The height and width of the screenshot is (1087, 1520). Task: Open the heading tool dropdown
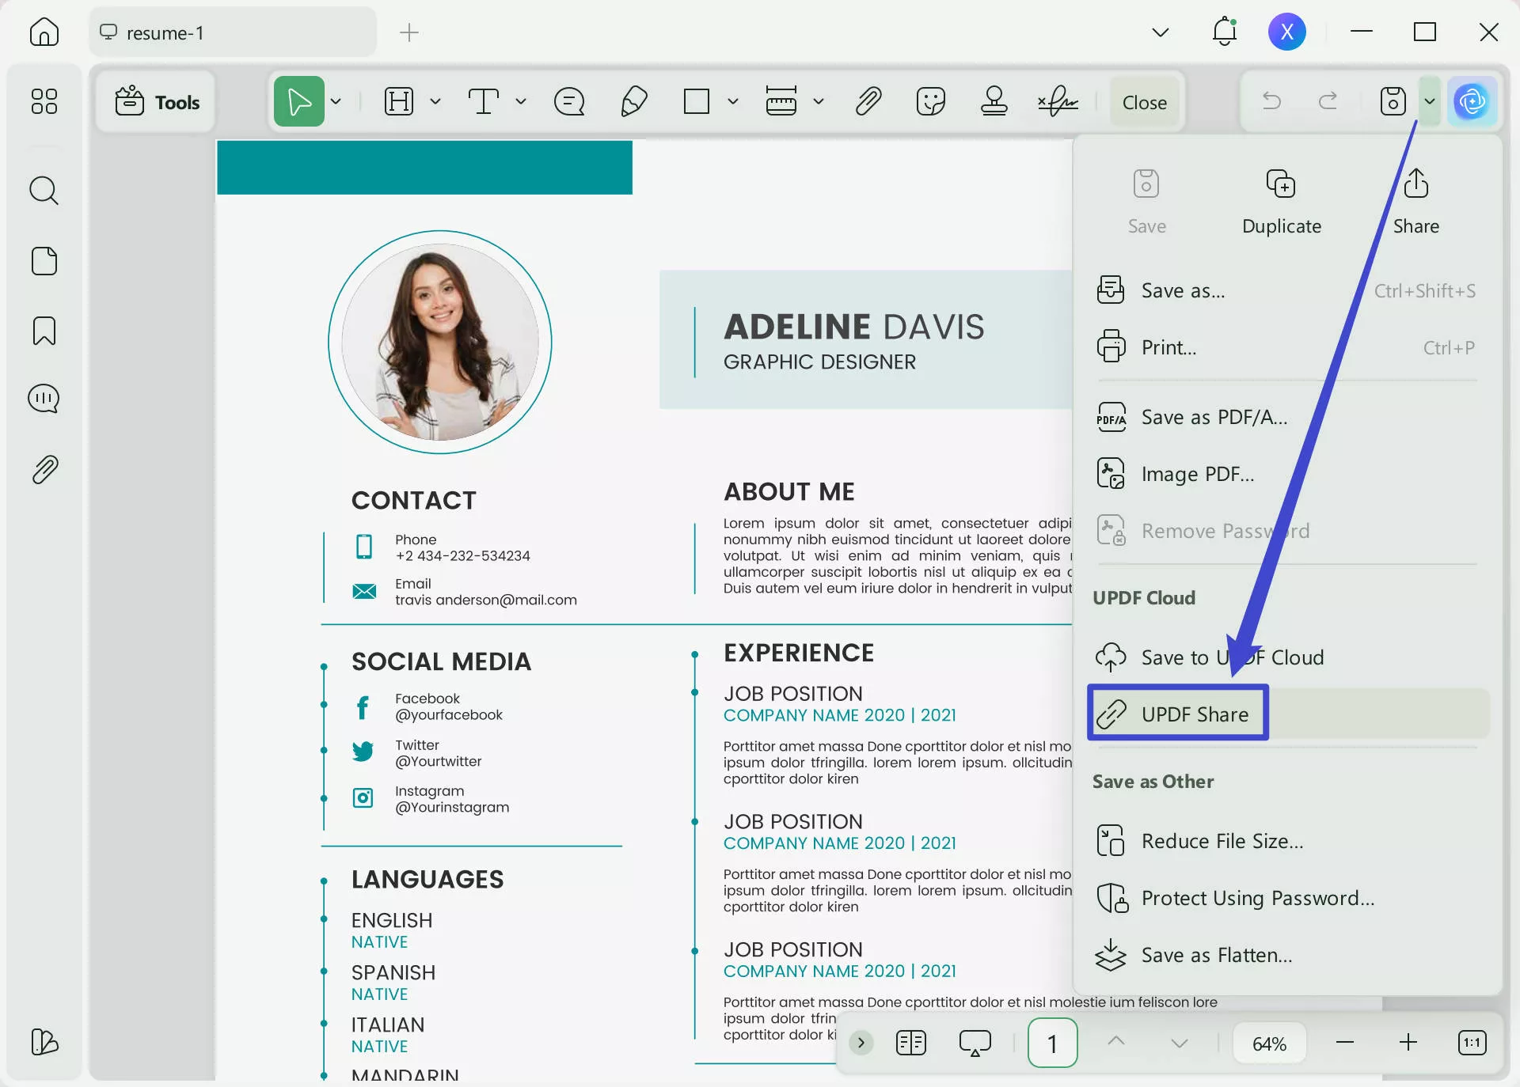click(x=435, y=101)
